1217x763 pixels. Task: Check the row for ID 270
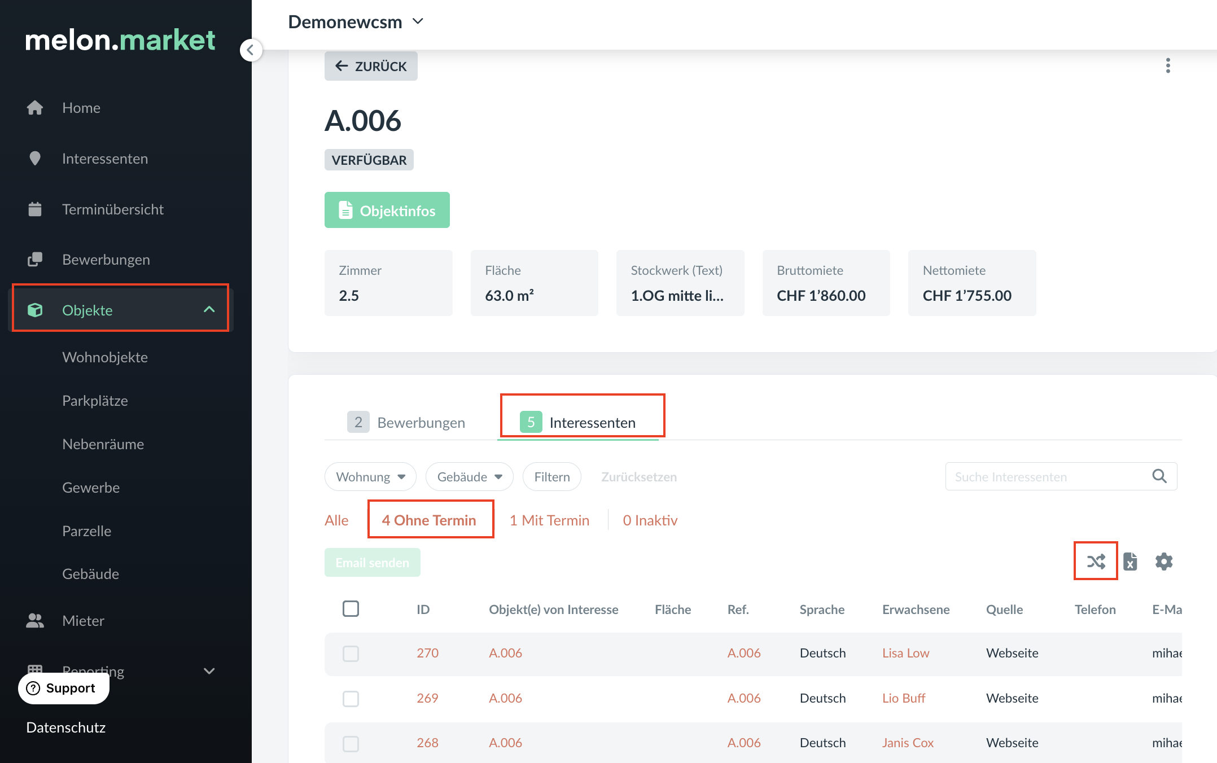pos(351,653)
